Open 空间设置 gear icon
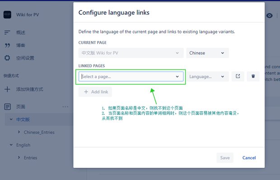Screen dimensions: 280x180 coord(7,58)
